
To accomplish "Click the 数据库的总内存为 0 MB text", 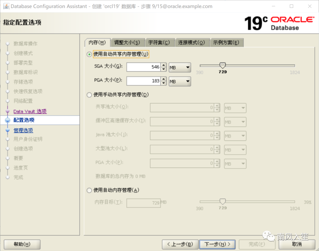I will coord(121,176).
